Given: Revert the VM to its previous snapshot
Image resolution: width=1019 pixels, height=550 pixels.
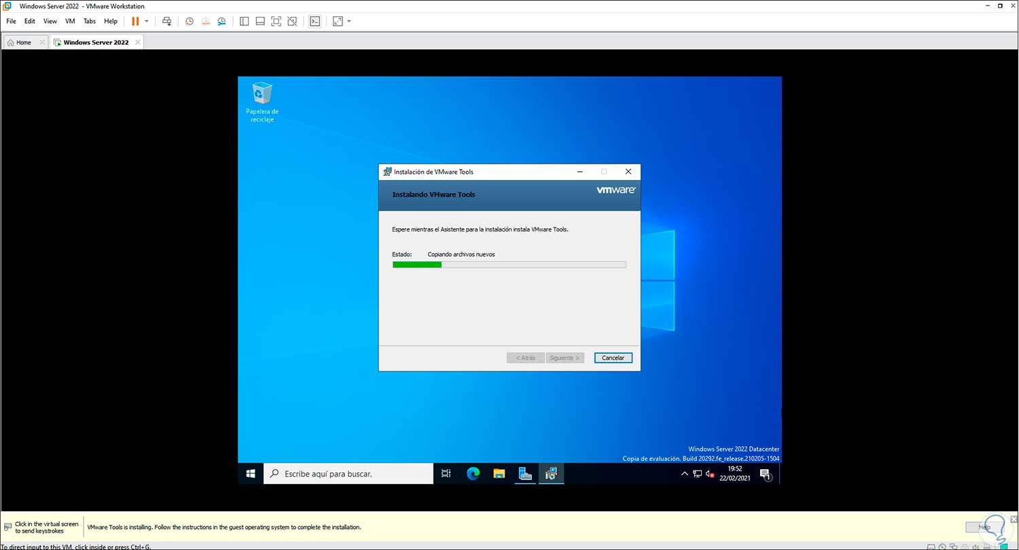Looking at the screenshot, I should point(206,21).
